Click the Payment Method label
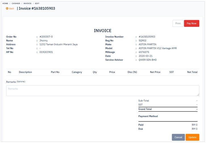Image resolution: width=206 pixels, height=143 pixels. click(148, 116)
